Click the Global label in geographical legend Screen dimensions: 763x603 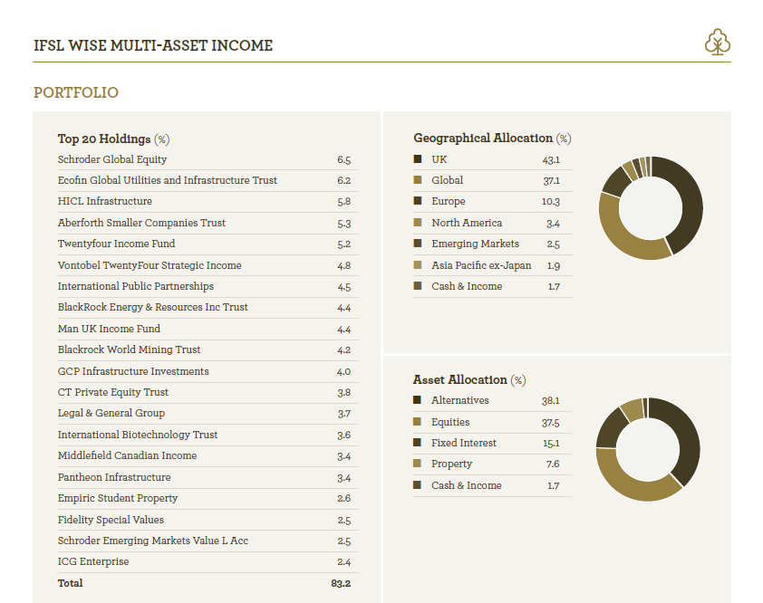447,180
